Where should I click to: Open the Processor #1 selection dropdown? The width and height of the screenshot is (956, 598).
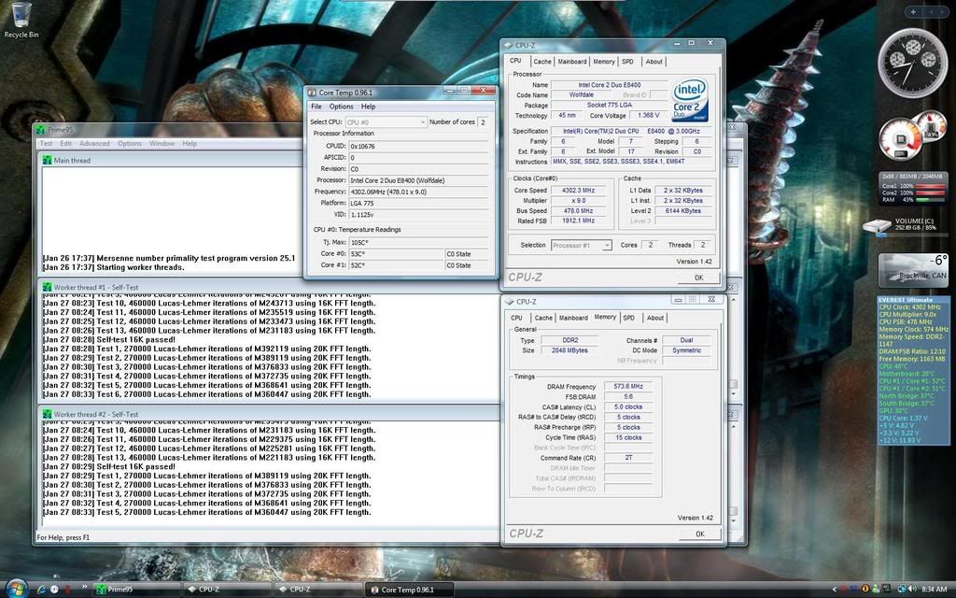pyautogui.click(x=581, y=246)
